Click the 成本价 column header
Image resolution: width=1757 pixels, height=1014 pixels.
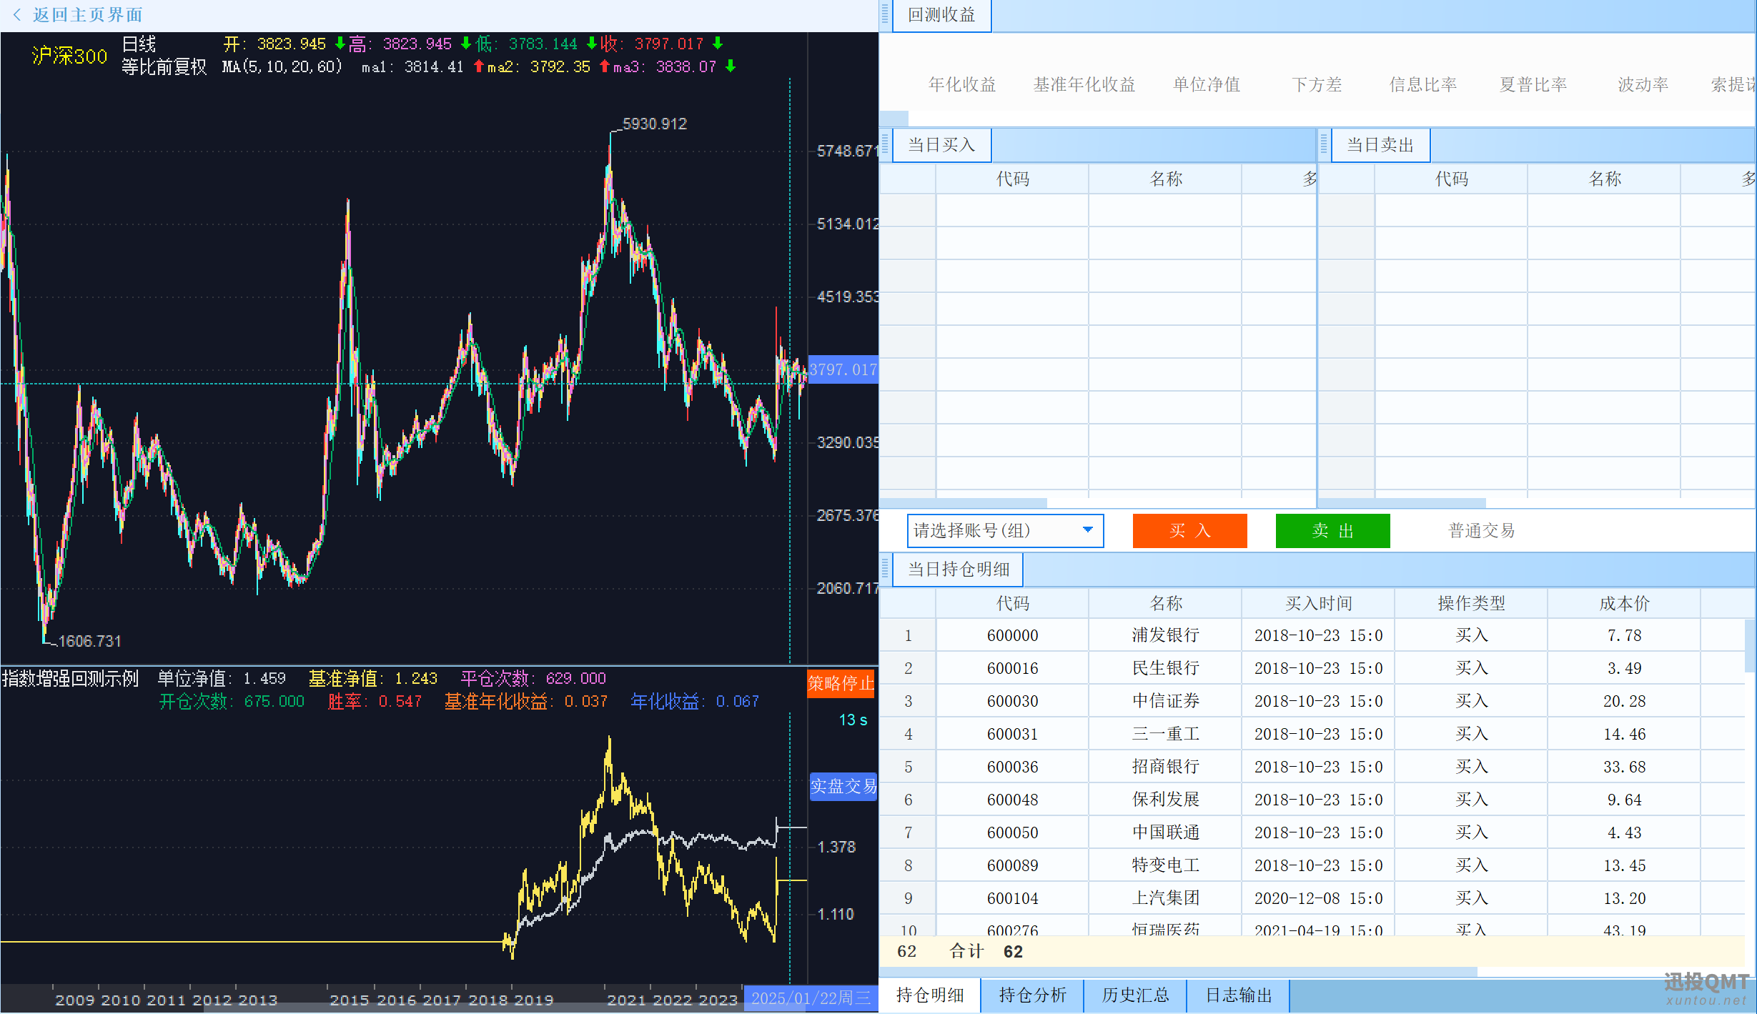click(1625, 604)
